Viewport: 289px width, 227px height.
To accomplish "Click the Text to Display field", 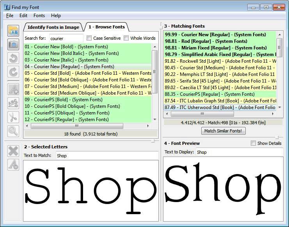I will tap(239, 152).
